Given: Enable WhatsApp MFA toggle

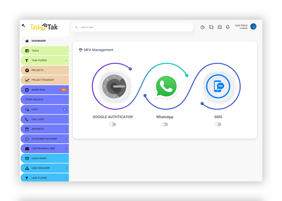Looking at the screenshot, I should pyautogui.click(x=165, y=124).
